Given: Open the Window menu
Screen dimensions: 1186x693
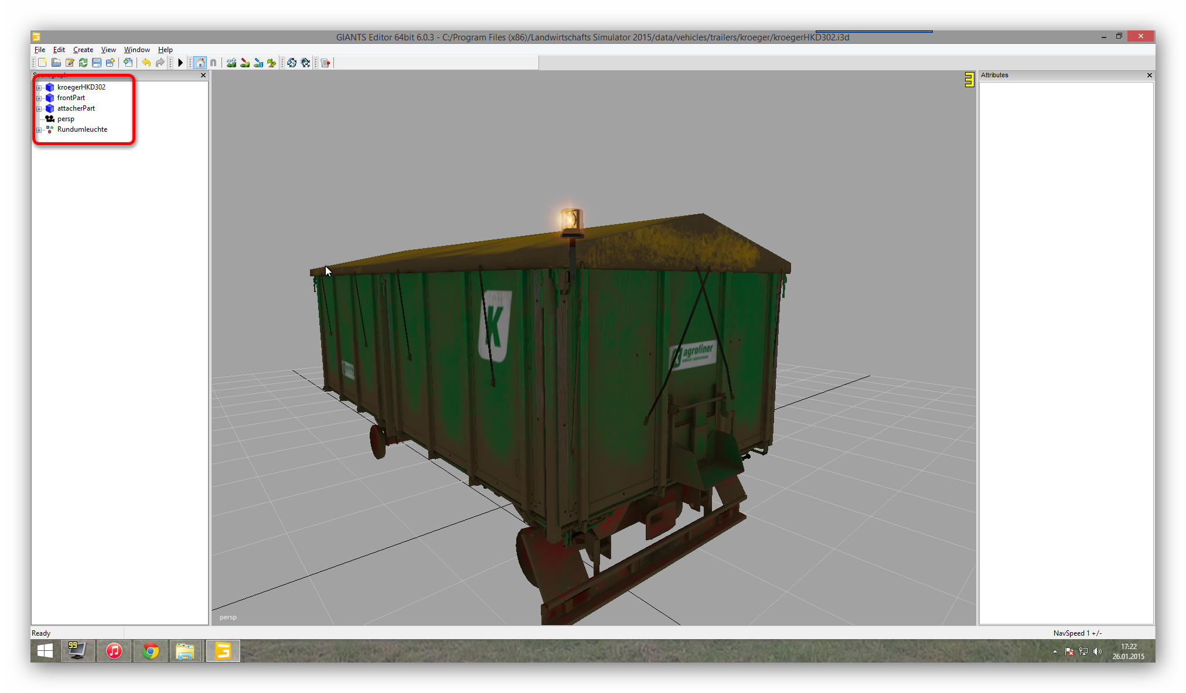Looking at the screenshot, I should tap(137, 50).
